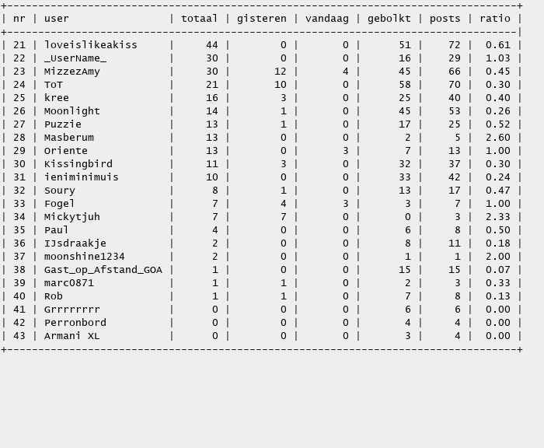Select the username moonshine1234
This screenshot has height=448, width=544.
85,257
